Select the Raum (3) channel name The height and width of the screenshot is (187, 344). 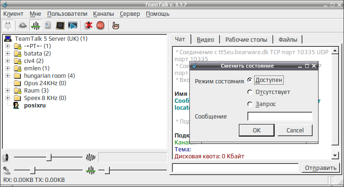tap(36, 91)
